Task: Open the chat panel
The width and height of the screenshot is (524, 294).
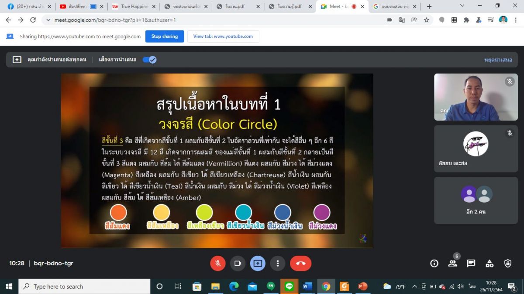Action: tap(471, 263)
